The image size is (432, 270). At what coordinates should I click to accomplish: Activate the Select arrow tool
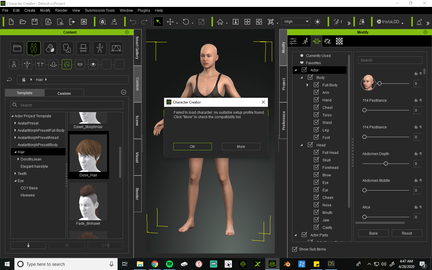coord(158,22)
